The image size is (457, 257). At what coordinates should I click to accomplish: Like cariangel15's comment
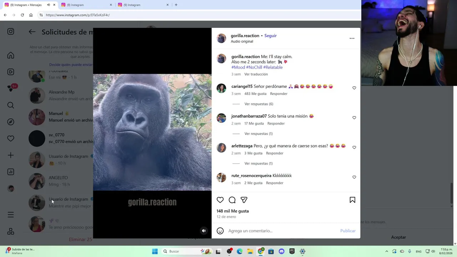(x=354, y=88)
